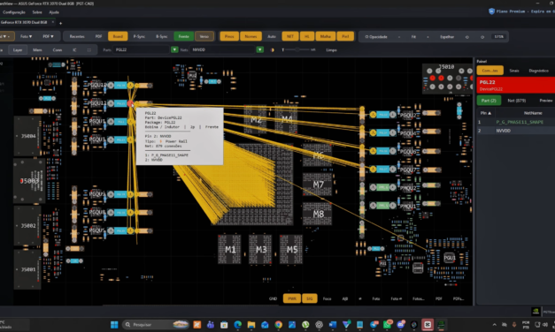Toggle the HL button
The image size is (555, 332).
[307, 36]
